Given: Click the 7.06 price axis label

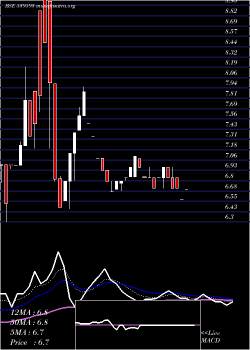Looking at the screenshot, I should tap(231, 155).
